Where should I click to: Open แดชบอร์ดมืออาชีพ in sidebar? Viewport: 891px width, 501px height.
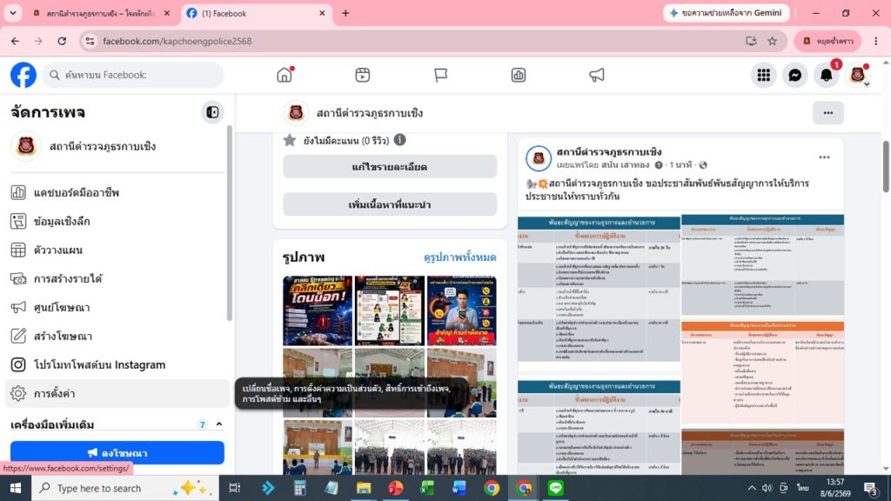117,192
